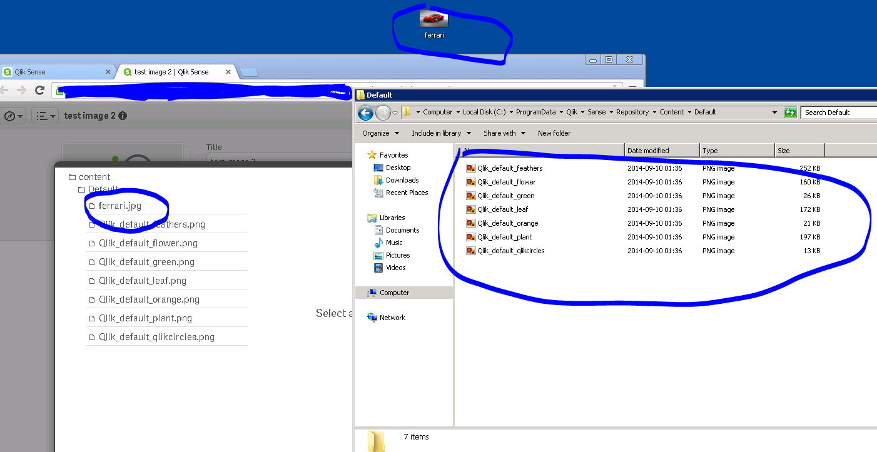Create a New folder from the toolbar
This screenshot has height=452, width=877.
pos(554,133)
